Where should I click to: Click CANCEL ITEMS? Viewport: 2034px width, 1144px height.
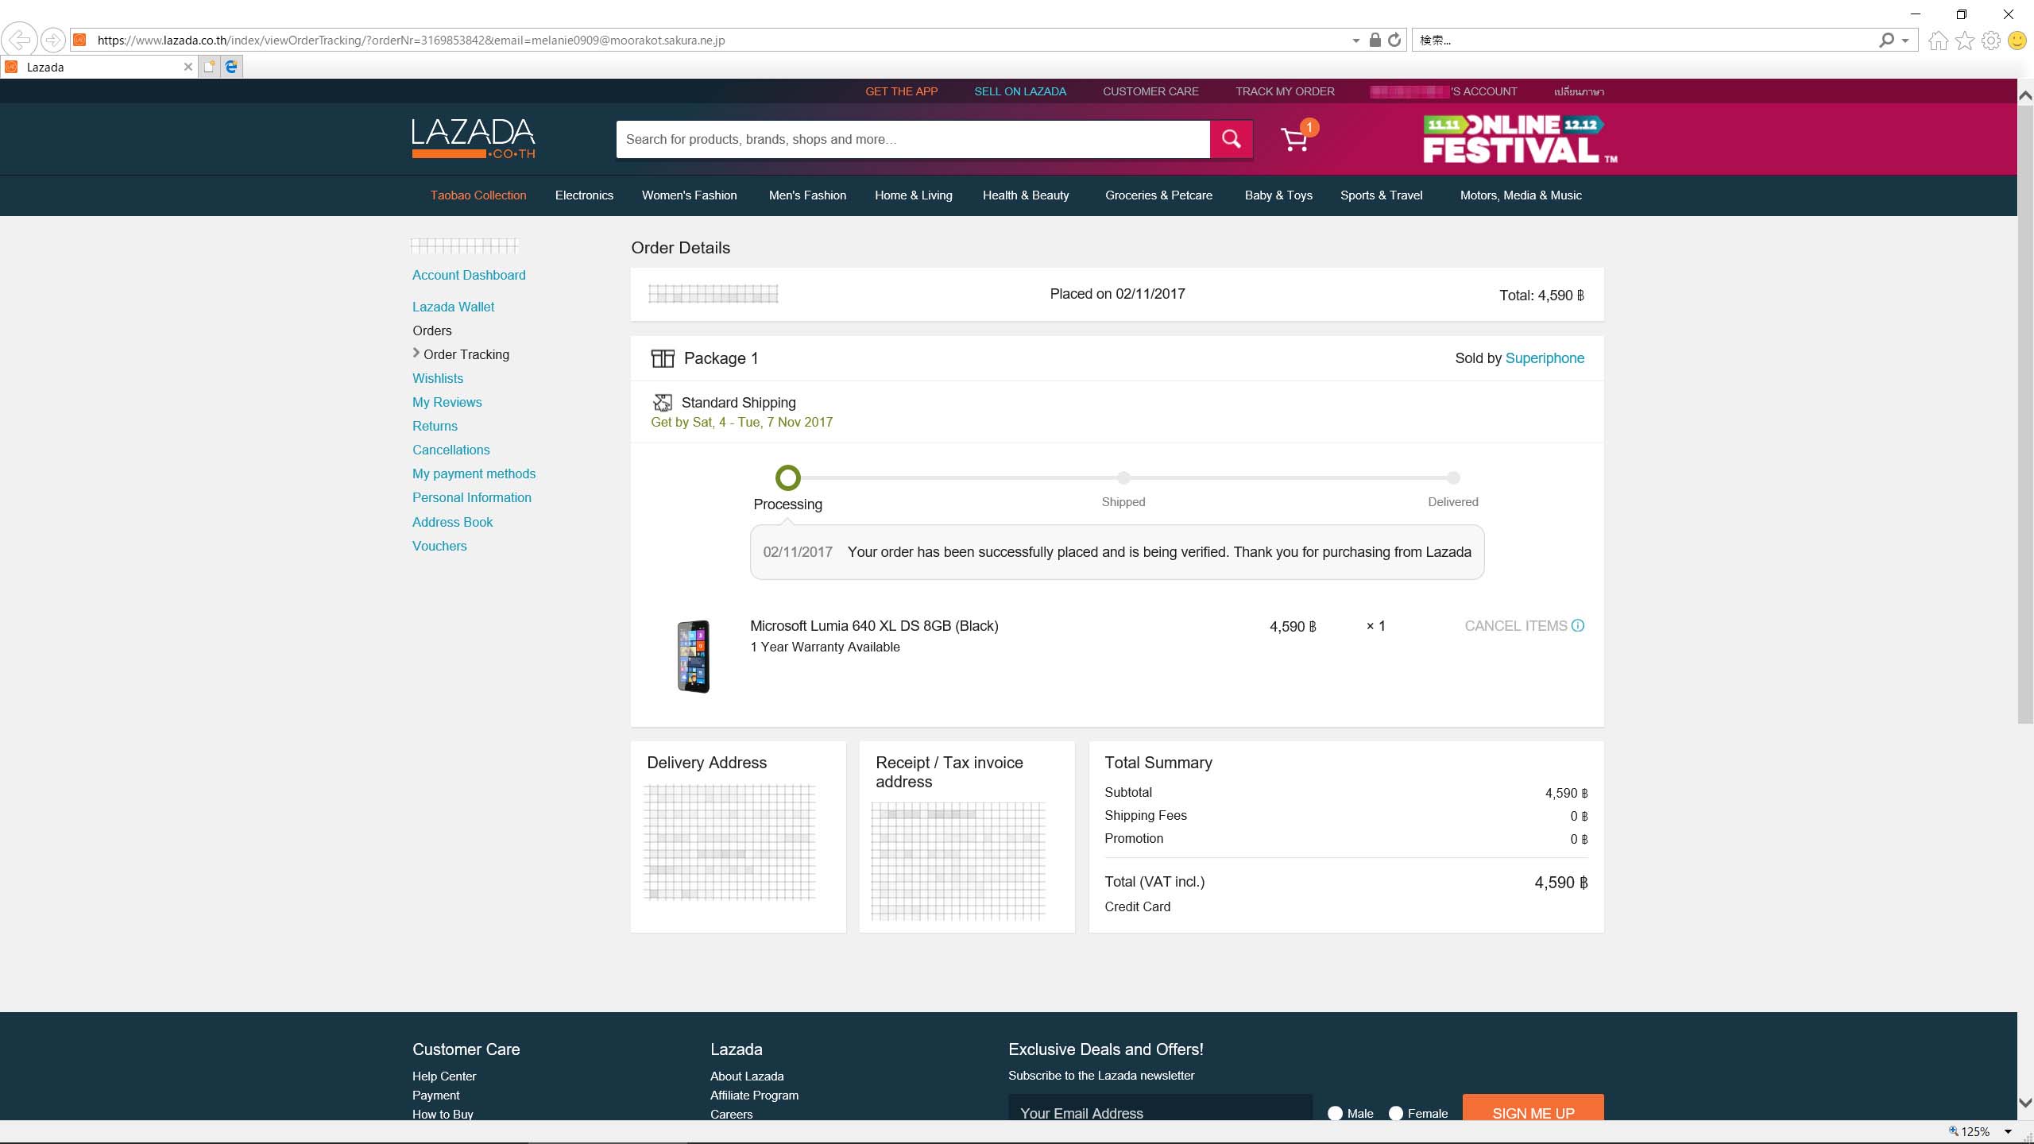tap(1515, 626)
